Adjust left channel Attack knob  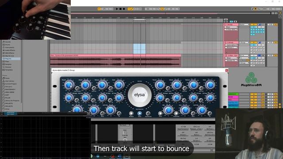click(85, 85)
